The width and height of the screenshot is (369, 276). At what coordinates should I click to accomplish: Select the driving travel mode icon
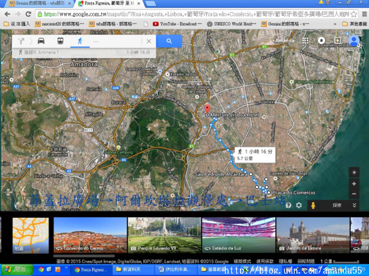coord(41,41)
